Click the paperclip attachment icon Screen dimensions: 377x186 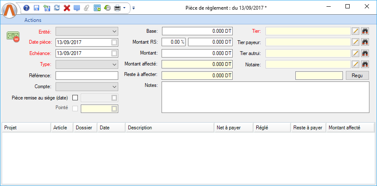coord(87,8)
